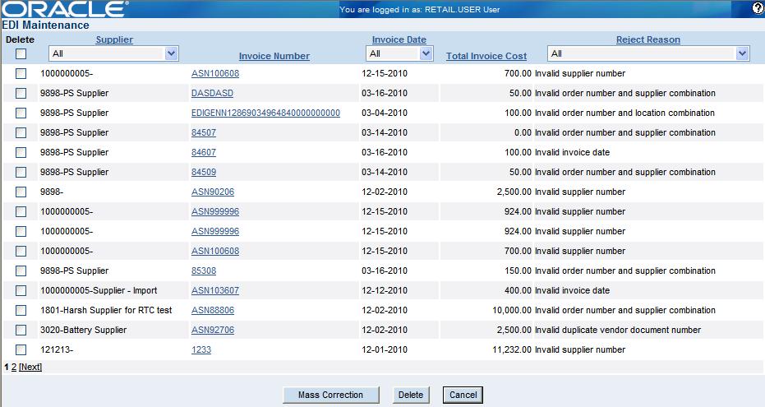Mark invoice 84607 row for deletion
The width and height of the screenshot is (765, 407).
pos(21,152)
